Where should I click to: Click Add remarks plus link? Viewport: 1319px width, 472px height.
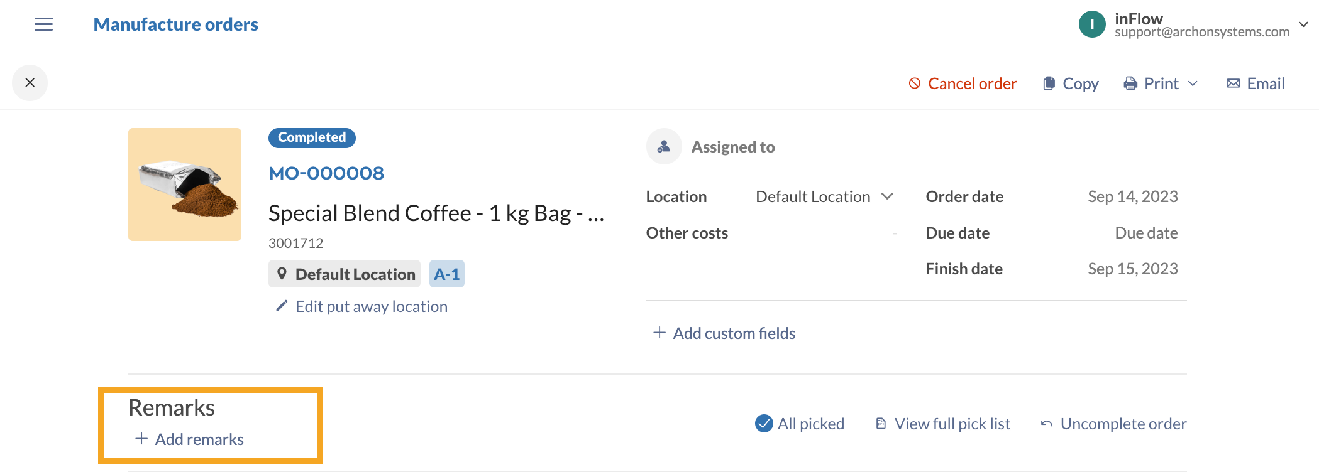190,439
